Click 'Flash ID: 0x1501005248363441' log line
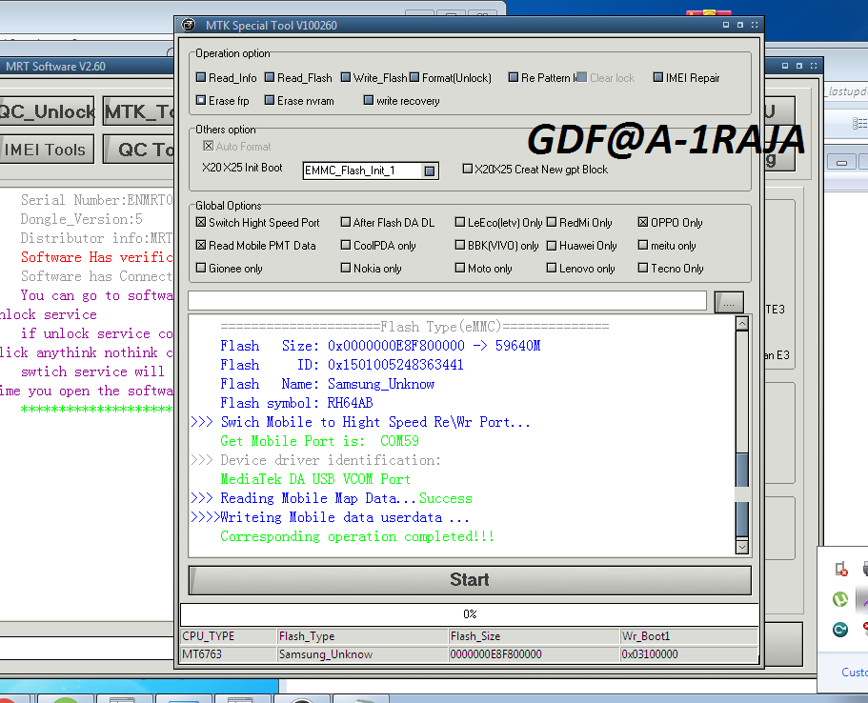The width and height of the screenshot is (868, 703). coord(341,365)
